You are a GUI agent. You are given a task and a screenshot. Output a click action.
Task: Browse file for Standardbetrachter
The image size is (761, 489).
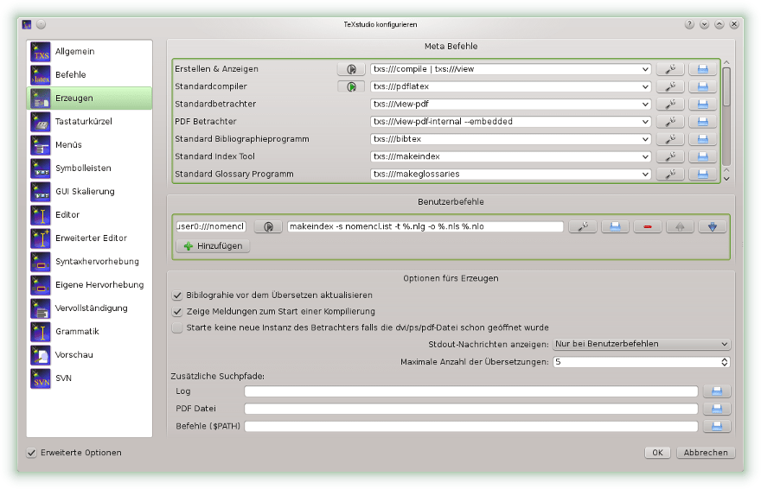pyautogui.click(x=703, y=105)
